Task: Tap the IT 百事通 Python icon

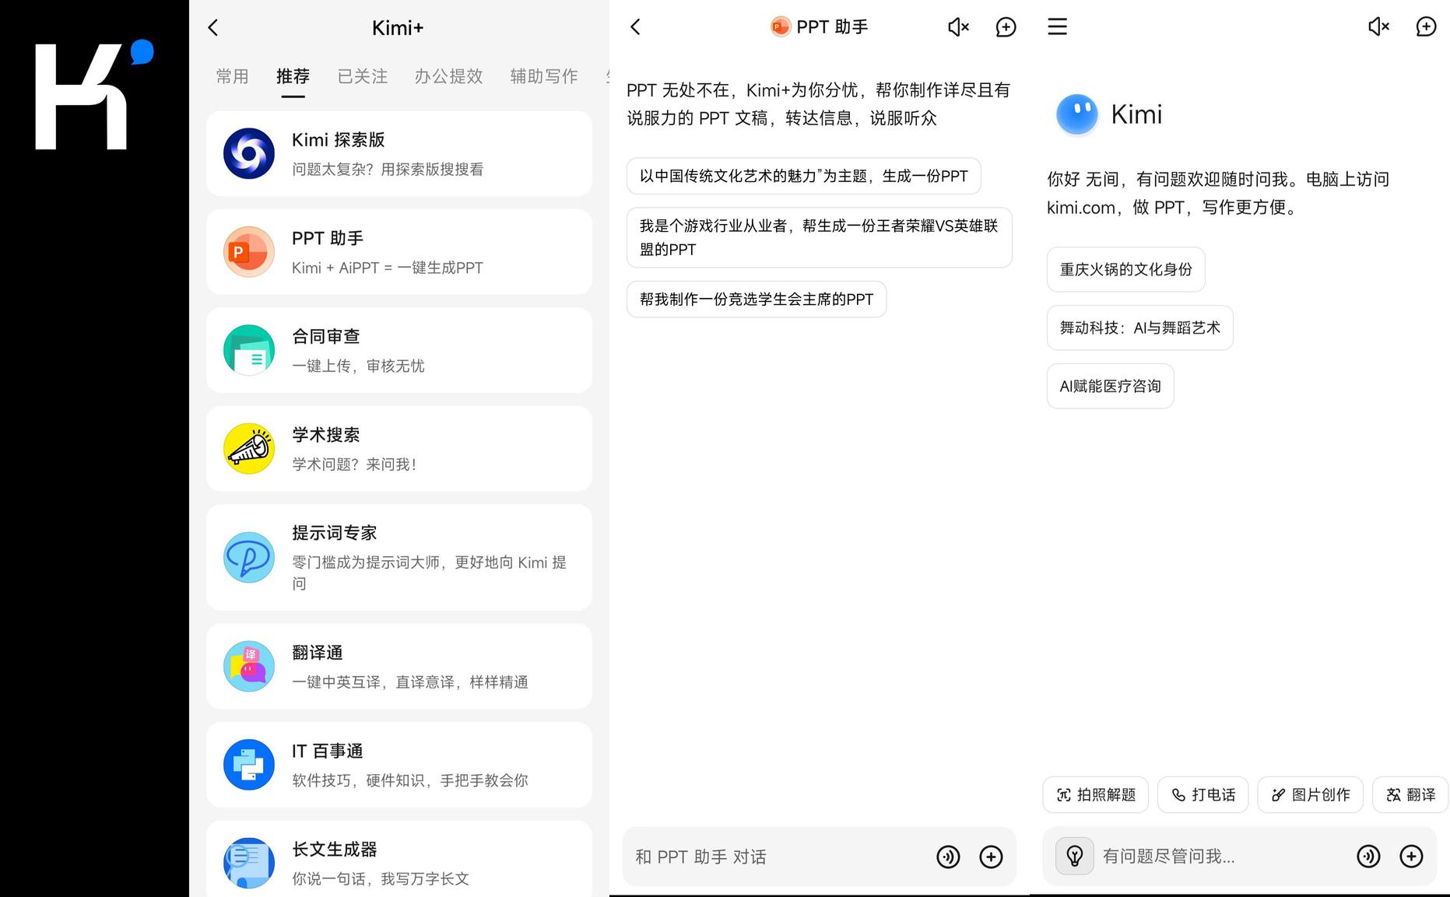Action: [x=249, y=765]
